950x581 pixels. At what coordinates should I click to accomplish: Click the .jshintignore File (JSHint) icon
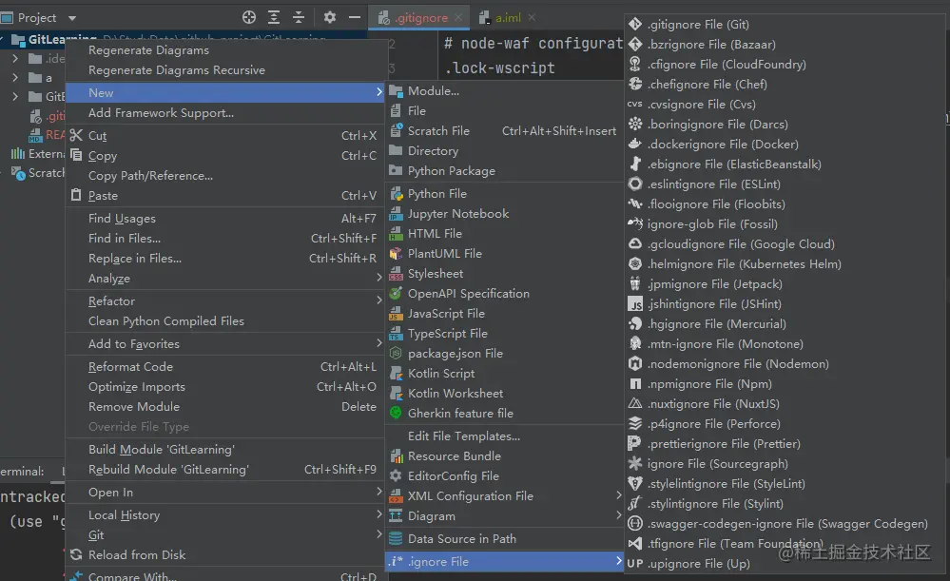coord(635,304)
